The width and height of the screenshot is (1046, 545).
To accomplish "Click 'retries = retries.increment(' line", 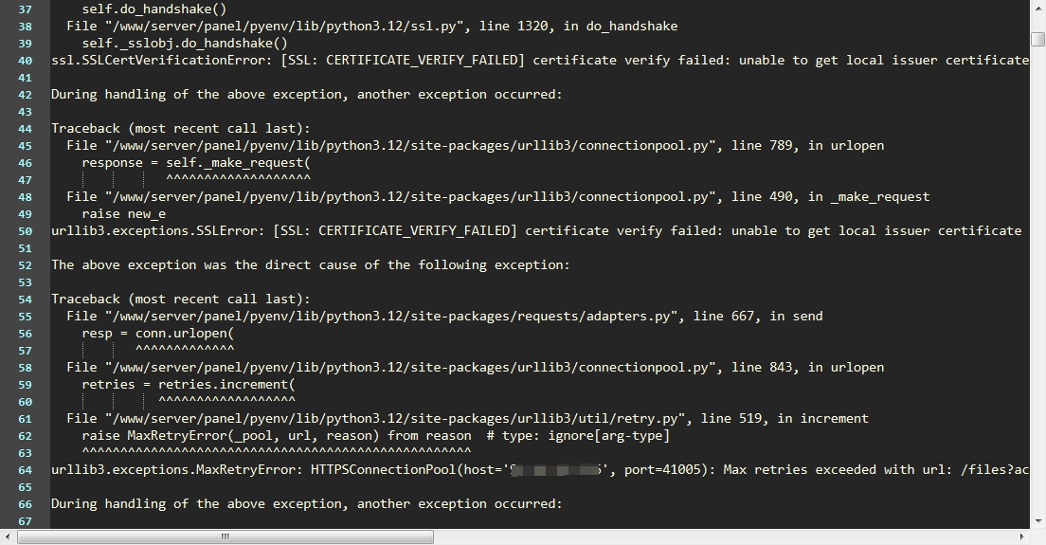I will [189, 384].
